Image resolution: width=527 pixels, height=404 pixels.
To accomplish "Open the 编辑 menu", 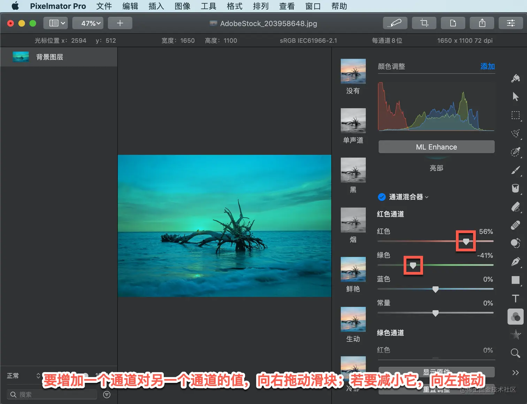I will click(x=130, y=6).
